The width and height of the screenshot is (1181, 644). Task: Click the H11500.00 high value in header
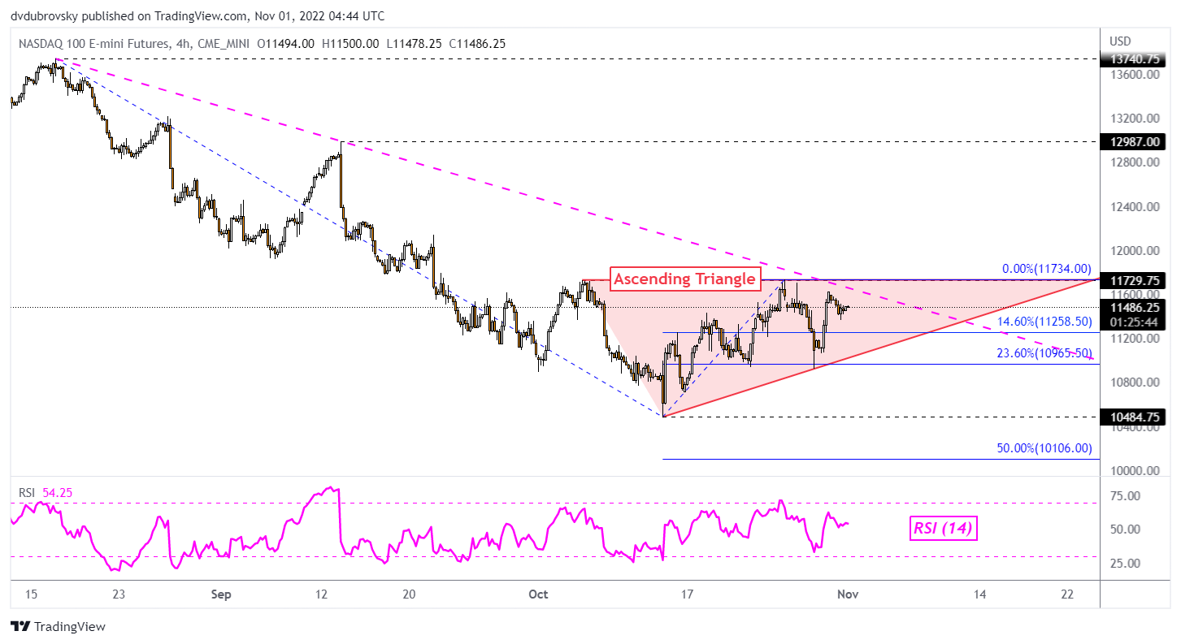point(350,43)
